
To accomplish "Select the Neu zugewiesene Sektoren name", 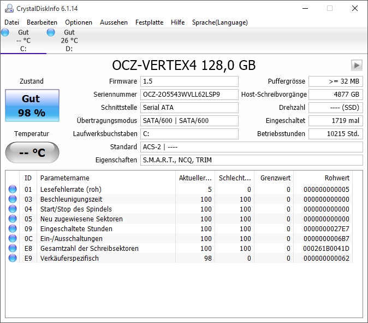I will [81, 219].
